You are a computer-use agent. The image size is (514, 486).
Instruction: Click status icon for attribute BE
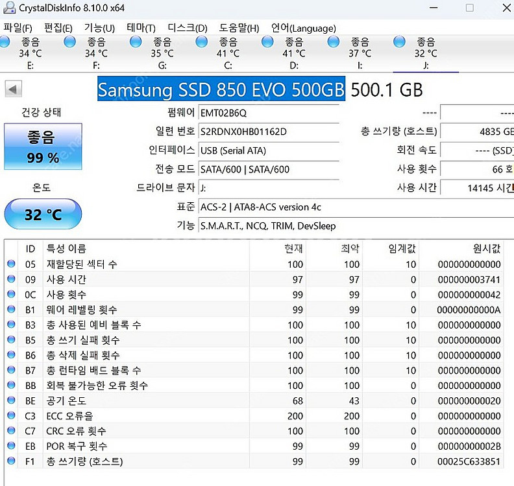11,400
